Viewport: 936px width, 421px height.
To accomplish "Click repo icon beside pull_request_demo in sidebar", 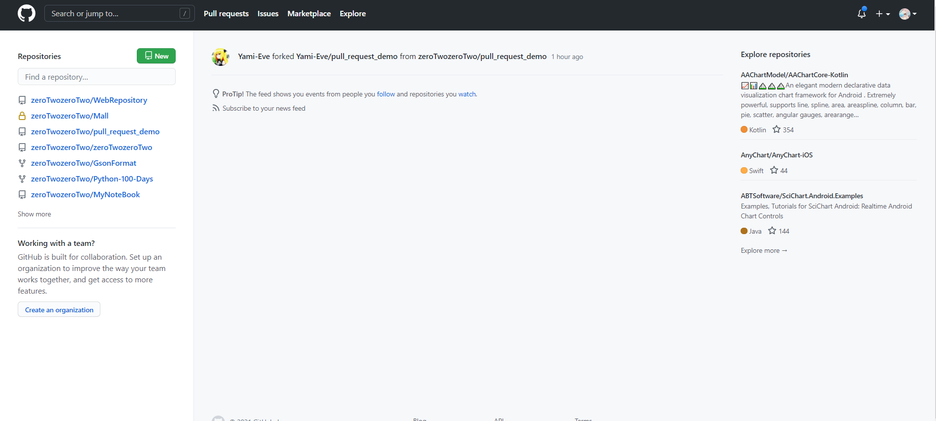I will tap(22, 132).
